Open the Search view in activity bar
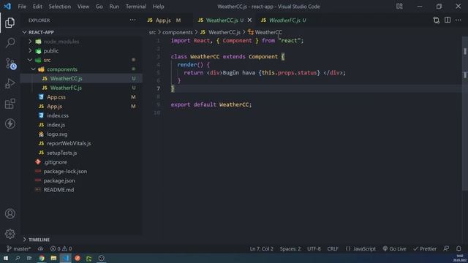Viewport: 468px width, 263px height. click(10, 42)
